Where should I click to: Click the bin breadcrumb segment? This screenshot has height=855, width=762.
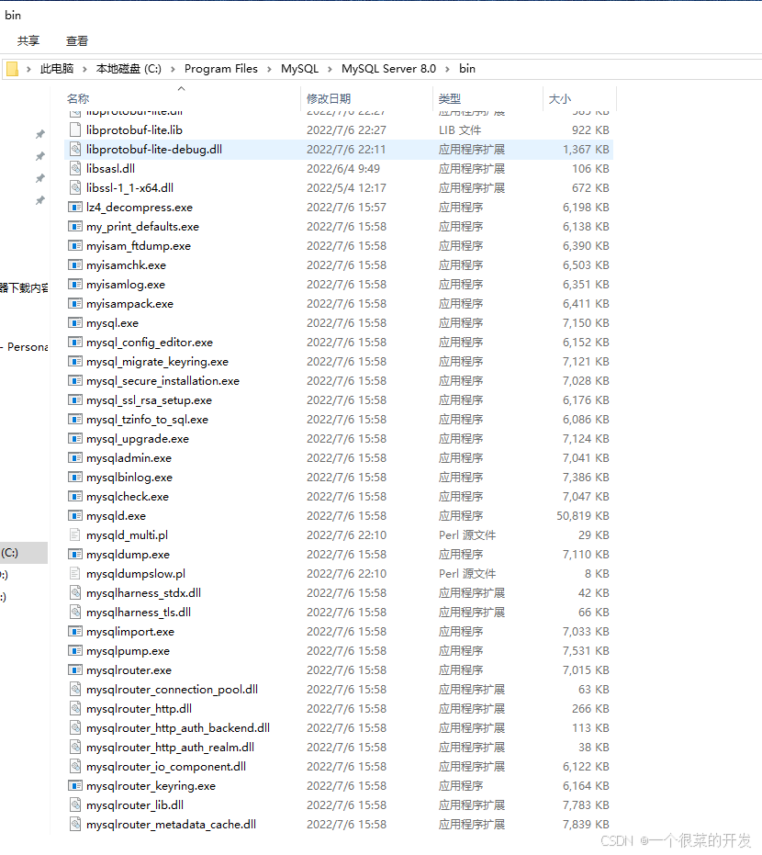click(x=467, y=69)
